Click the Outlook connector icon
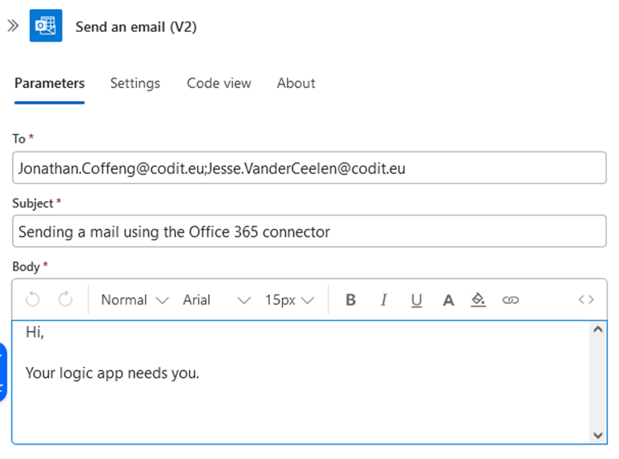Screen dimensions: 619x459 (46, 26)
